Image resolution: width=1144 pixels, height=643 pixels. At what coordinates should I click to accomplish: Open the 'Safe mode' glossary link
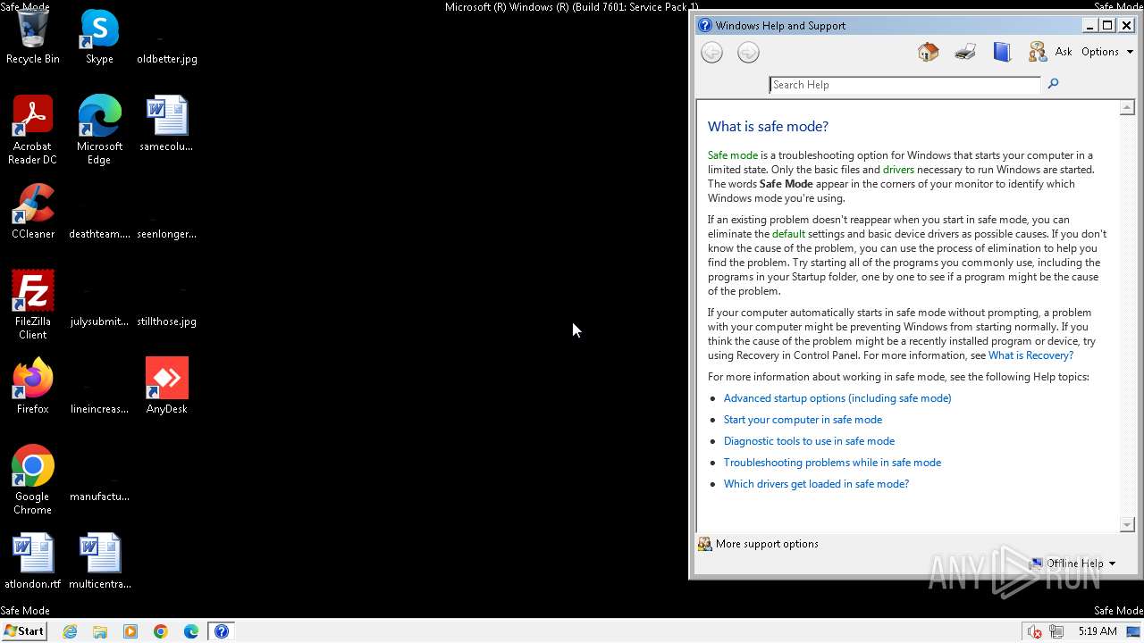coord(733,155)
